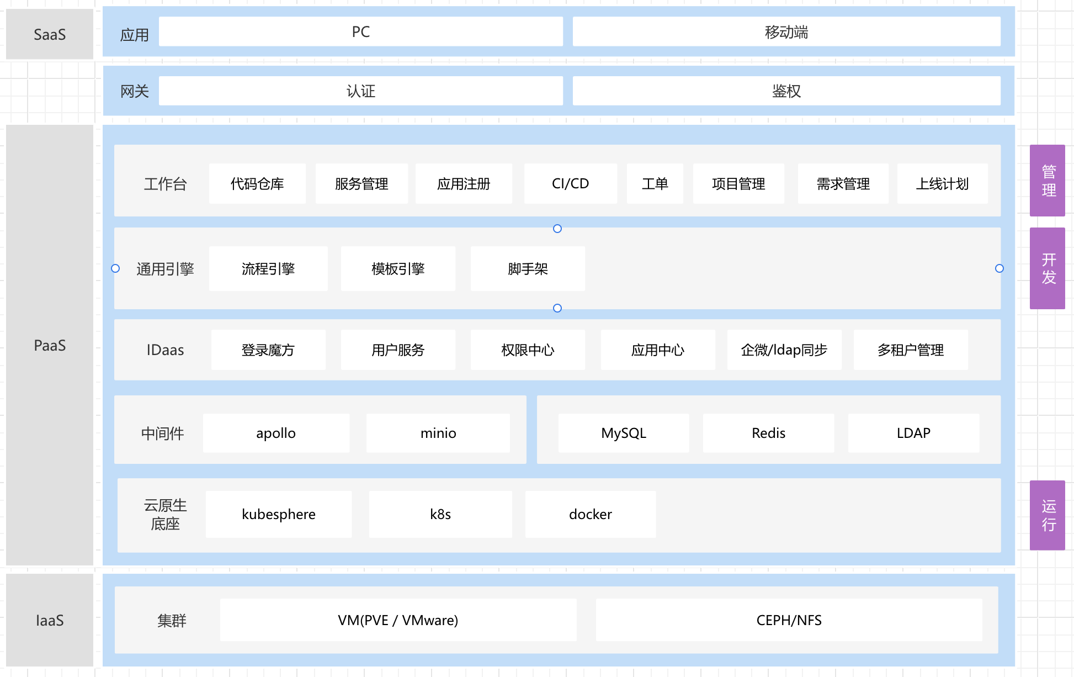
Task: Select the k8s box
Action: tap(440, 514)
